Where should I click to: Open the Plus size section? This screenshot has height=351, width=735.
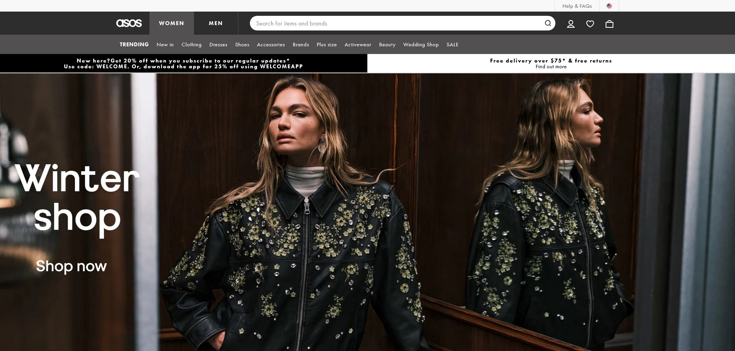coord(326,44)
